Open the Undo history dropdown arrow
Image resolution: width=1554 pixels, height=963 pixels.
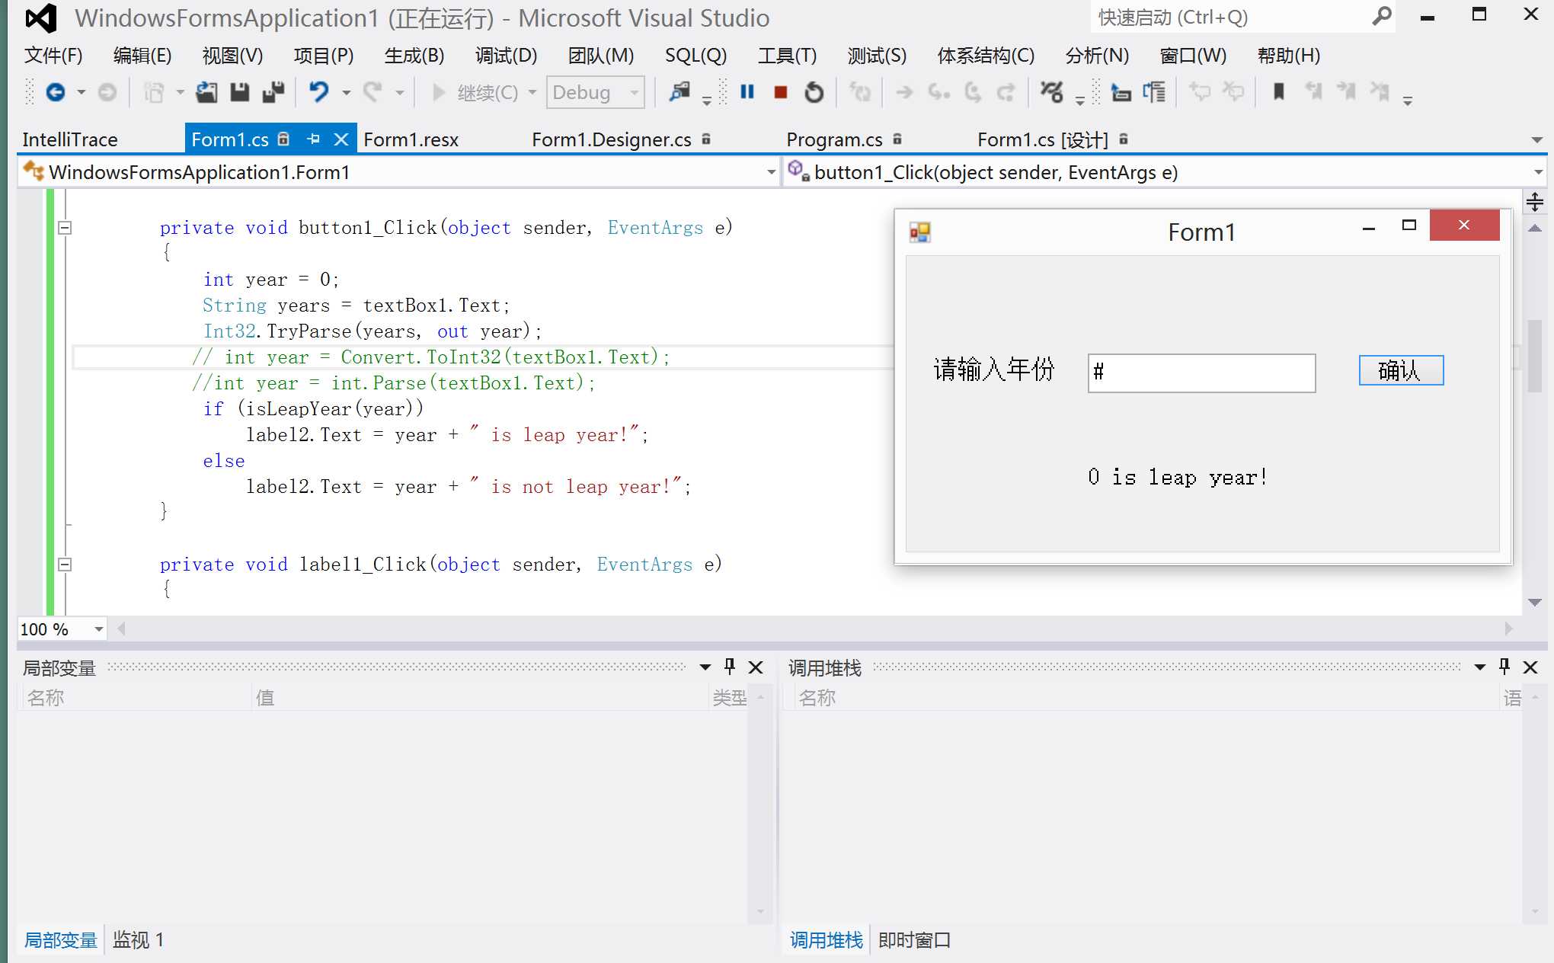[347, 93]
